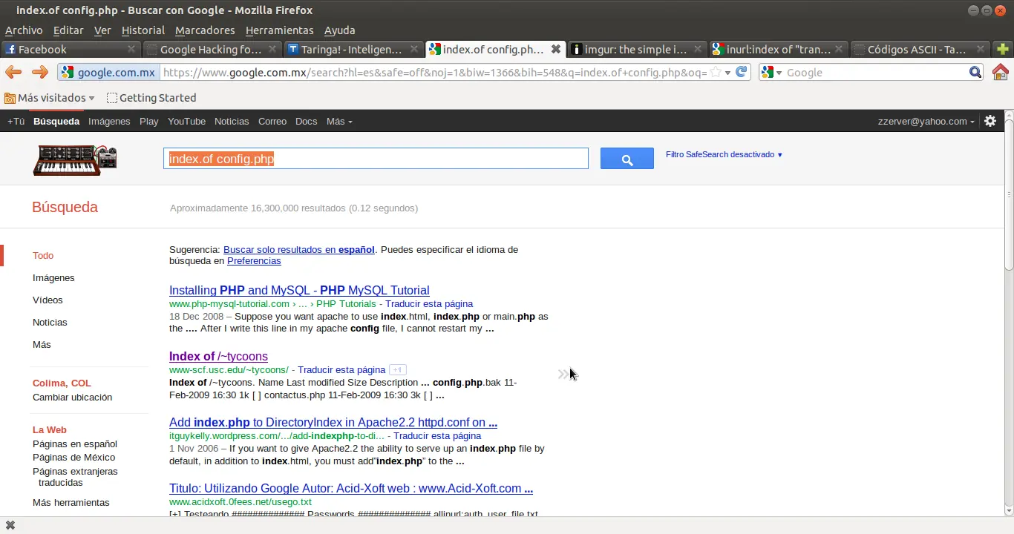This screenshot has height=534, width=1014.
Task: Click Buscar solo resultados en español
Action: [x=298, y=249]
